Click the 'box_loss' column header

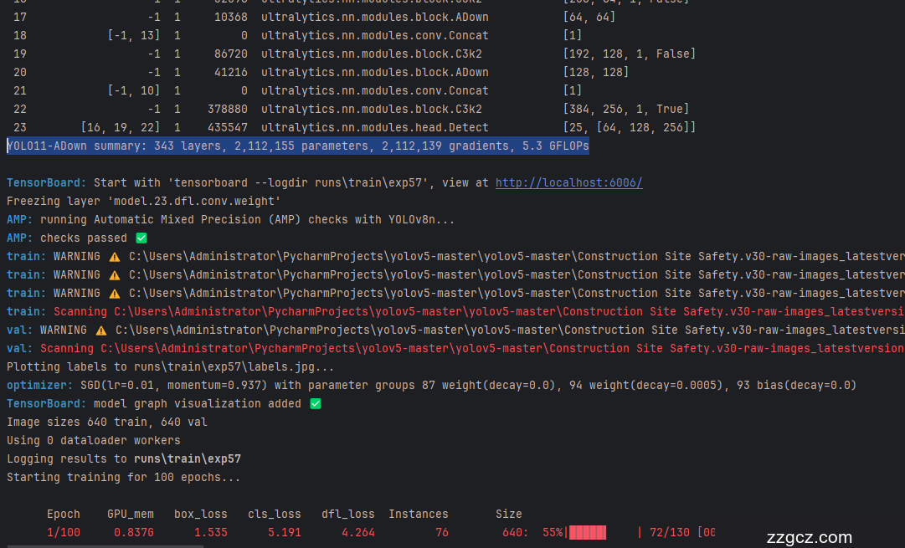[x=200, y=514]
